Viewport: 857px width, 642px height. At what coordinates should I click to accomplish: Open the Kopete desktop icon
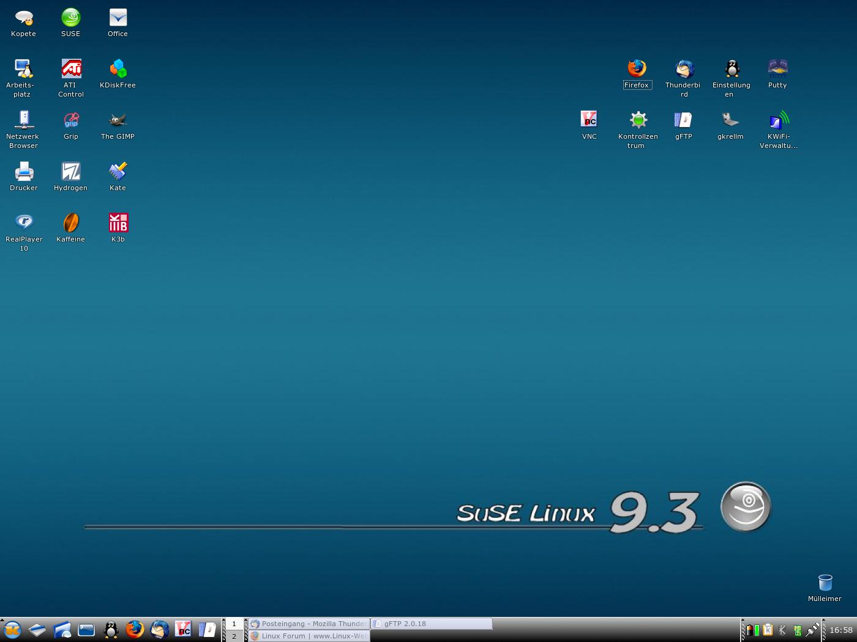23,23
